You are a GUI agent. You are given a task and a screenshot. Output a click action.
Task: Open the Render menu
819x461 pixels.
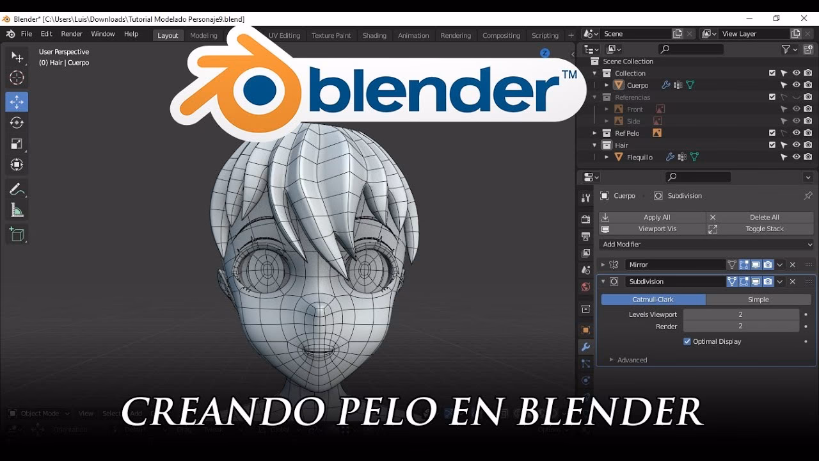(x=71, y=34)
